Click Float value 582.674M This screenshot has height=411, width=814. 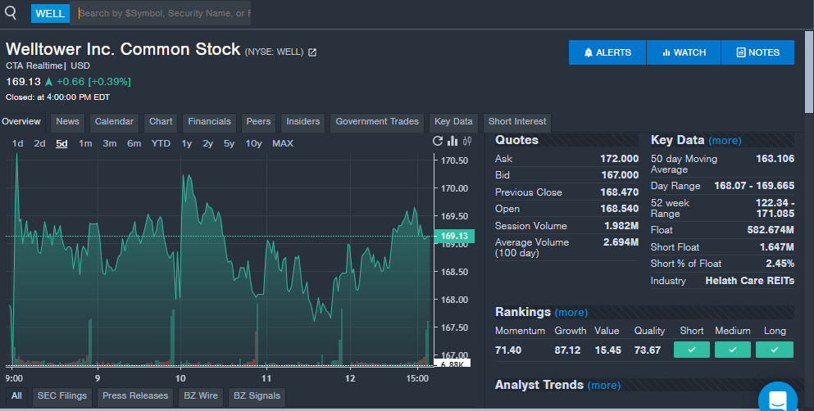[x=771, y=229]
